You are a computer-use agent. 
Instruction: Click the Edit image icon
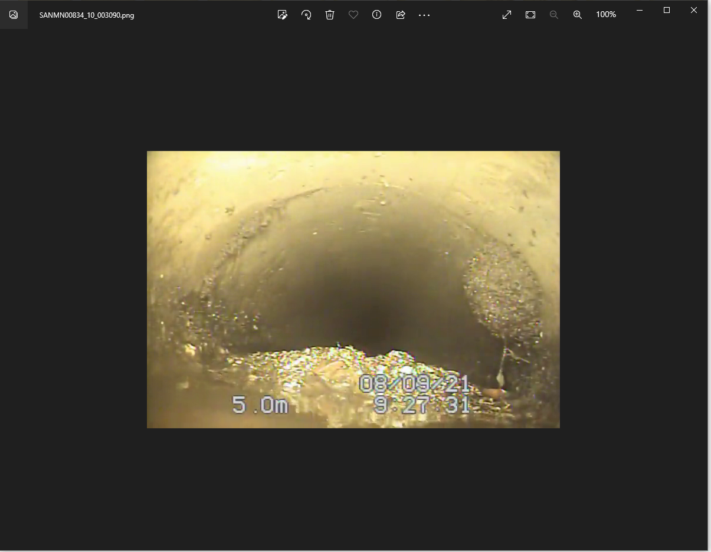(283, 15)
